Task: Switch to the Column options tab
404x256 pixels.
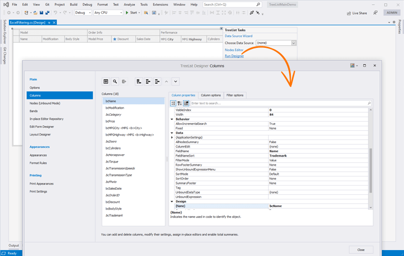Action: [211, 95]
